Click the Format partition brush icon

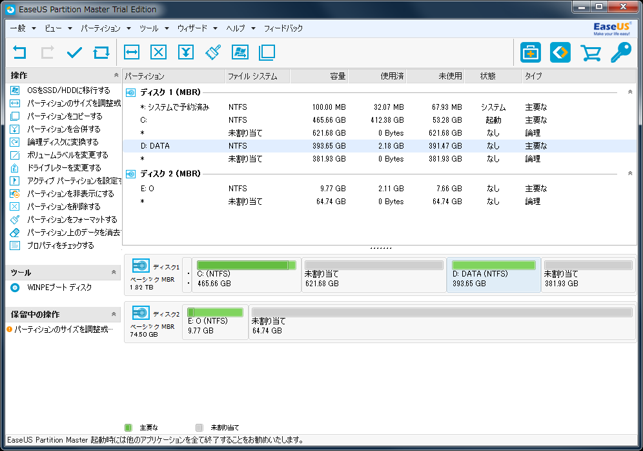tap(213, 52)
